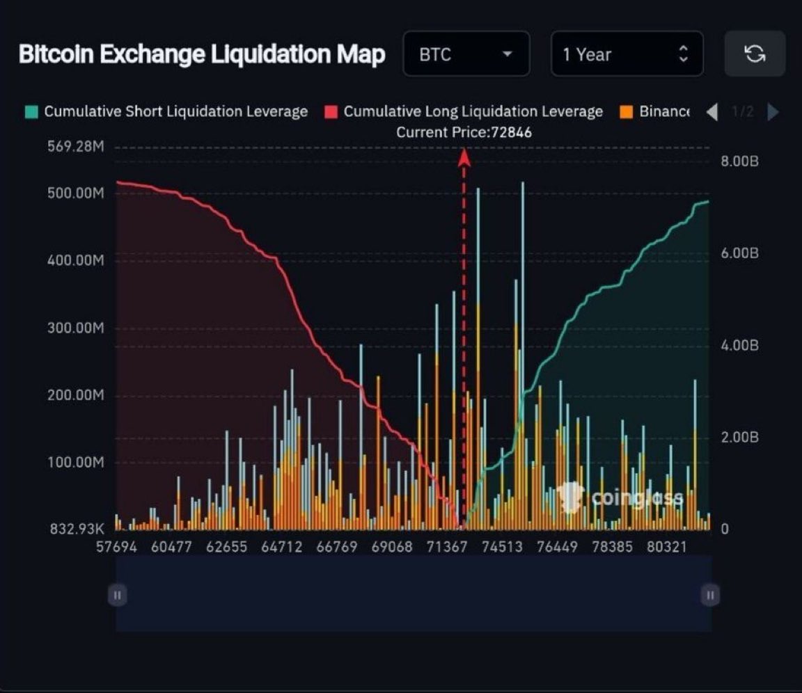
Task: Click the left legend pagination arrow
Action: [713, 111]
